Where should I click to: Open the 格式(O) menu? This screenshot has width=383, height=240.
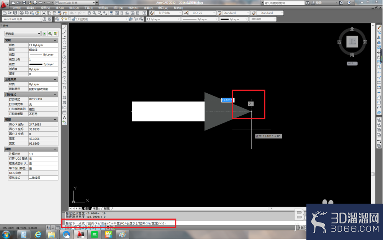74,8
